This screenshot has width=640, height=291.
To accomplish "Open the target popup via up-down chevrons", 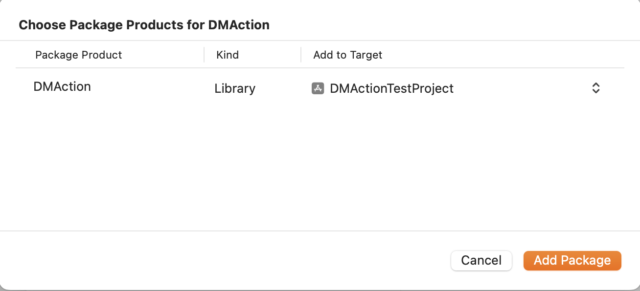I will tap(596, 88).
